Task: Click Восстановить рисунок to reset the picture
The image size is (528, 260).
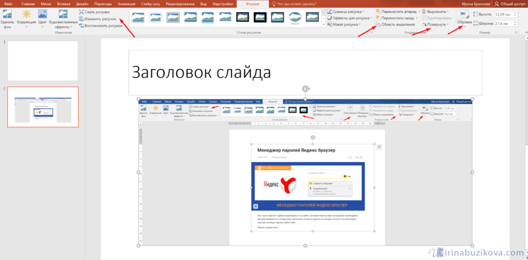Action: pos(101,25)
